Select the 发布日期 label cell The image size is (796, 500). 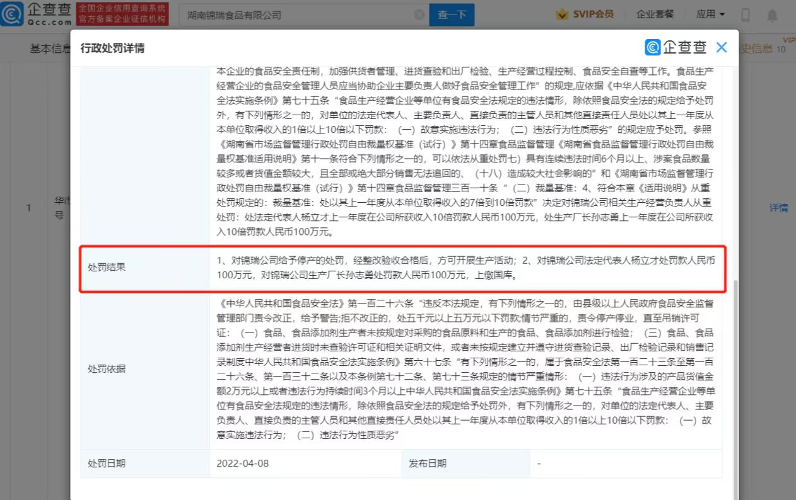[x=465, y=463]
